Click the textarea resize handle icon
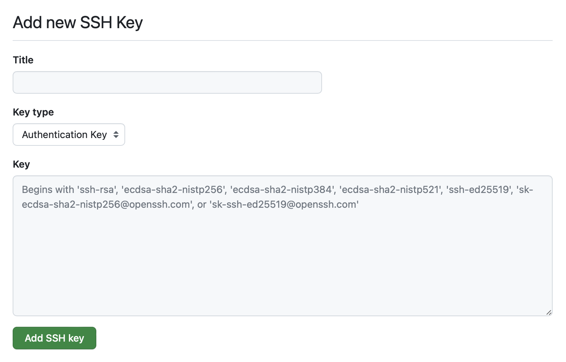The image size is (566, 362). [549, 312]
